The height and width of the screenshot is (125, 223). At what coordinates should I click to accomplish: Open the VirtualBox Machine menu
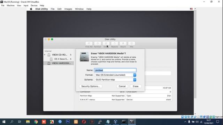[x=11, y=6]
